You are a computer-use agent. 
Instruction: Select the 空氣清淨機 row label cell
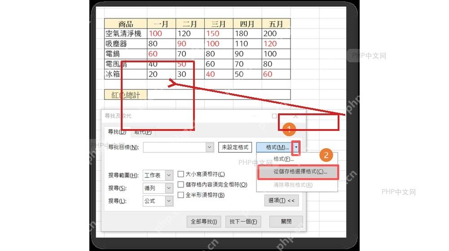pos(126,34)
